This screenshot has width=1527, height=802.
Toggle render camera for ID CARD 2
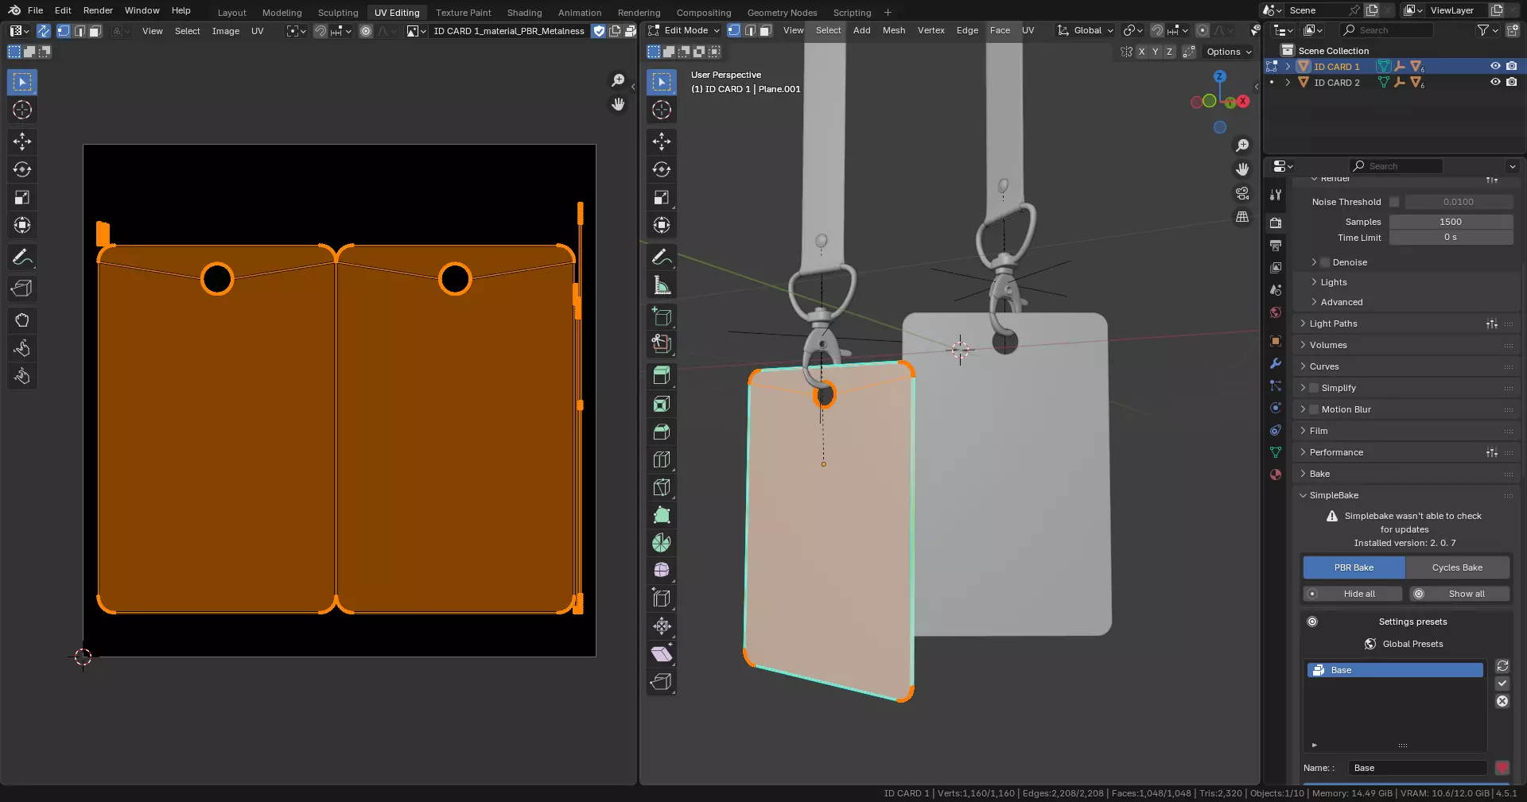1511,82
